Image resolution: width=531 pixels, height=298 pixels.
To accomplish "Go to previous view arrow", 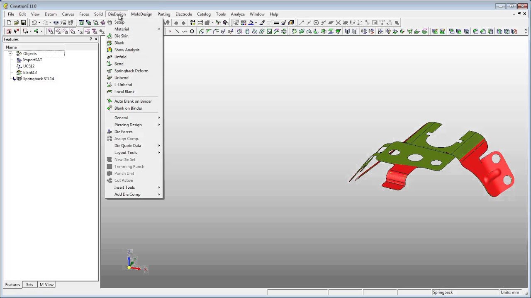I will (x=176, y=23).
